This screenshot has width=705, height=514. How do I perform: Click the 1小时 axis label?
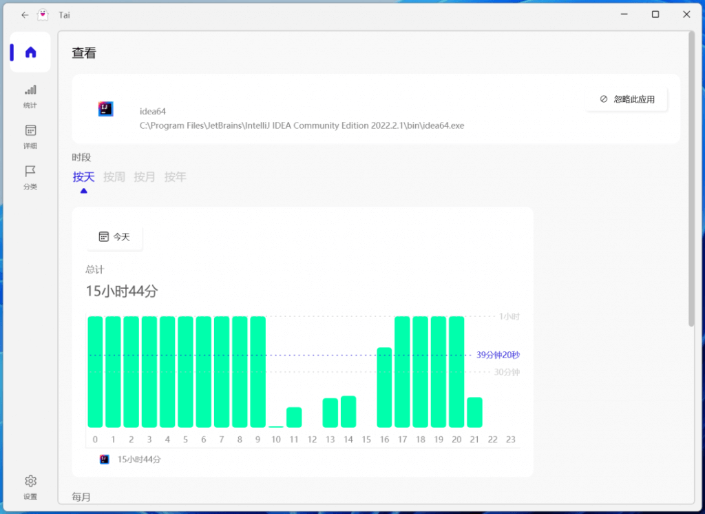[x=509, y=316]
